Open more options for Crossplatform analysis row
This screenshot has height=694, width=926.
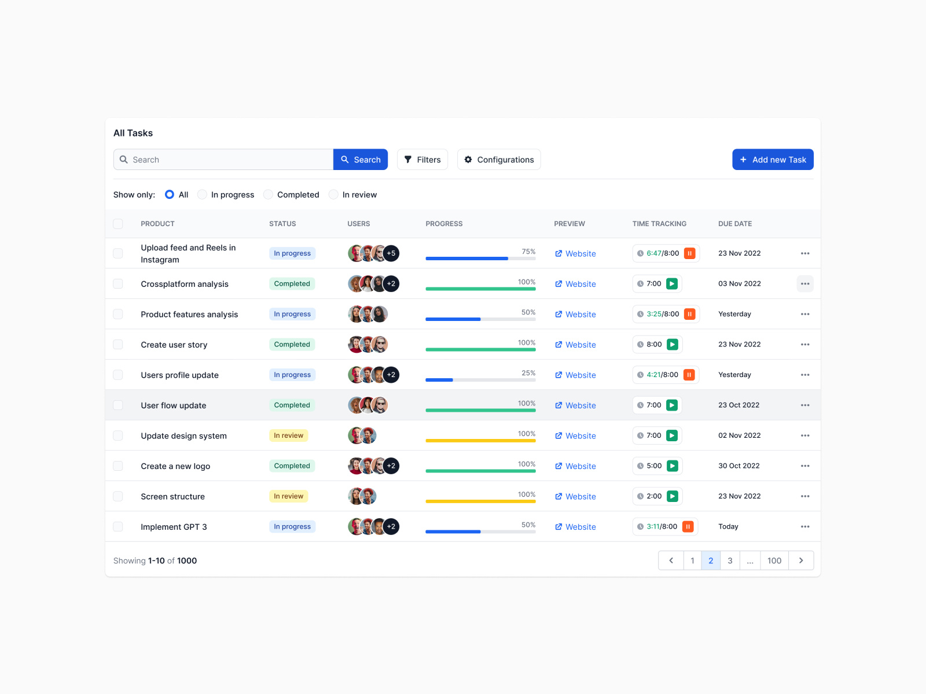click(x=805, y=284)
